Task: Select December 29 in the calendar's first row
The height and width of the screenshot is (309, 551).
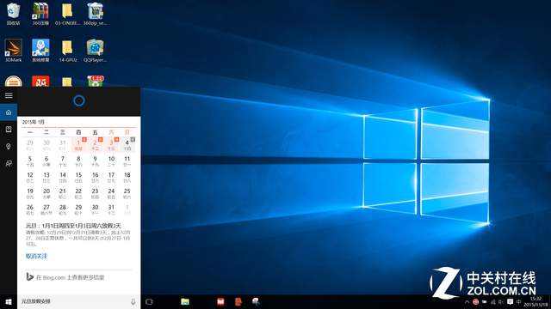Action: (30, 145)
